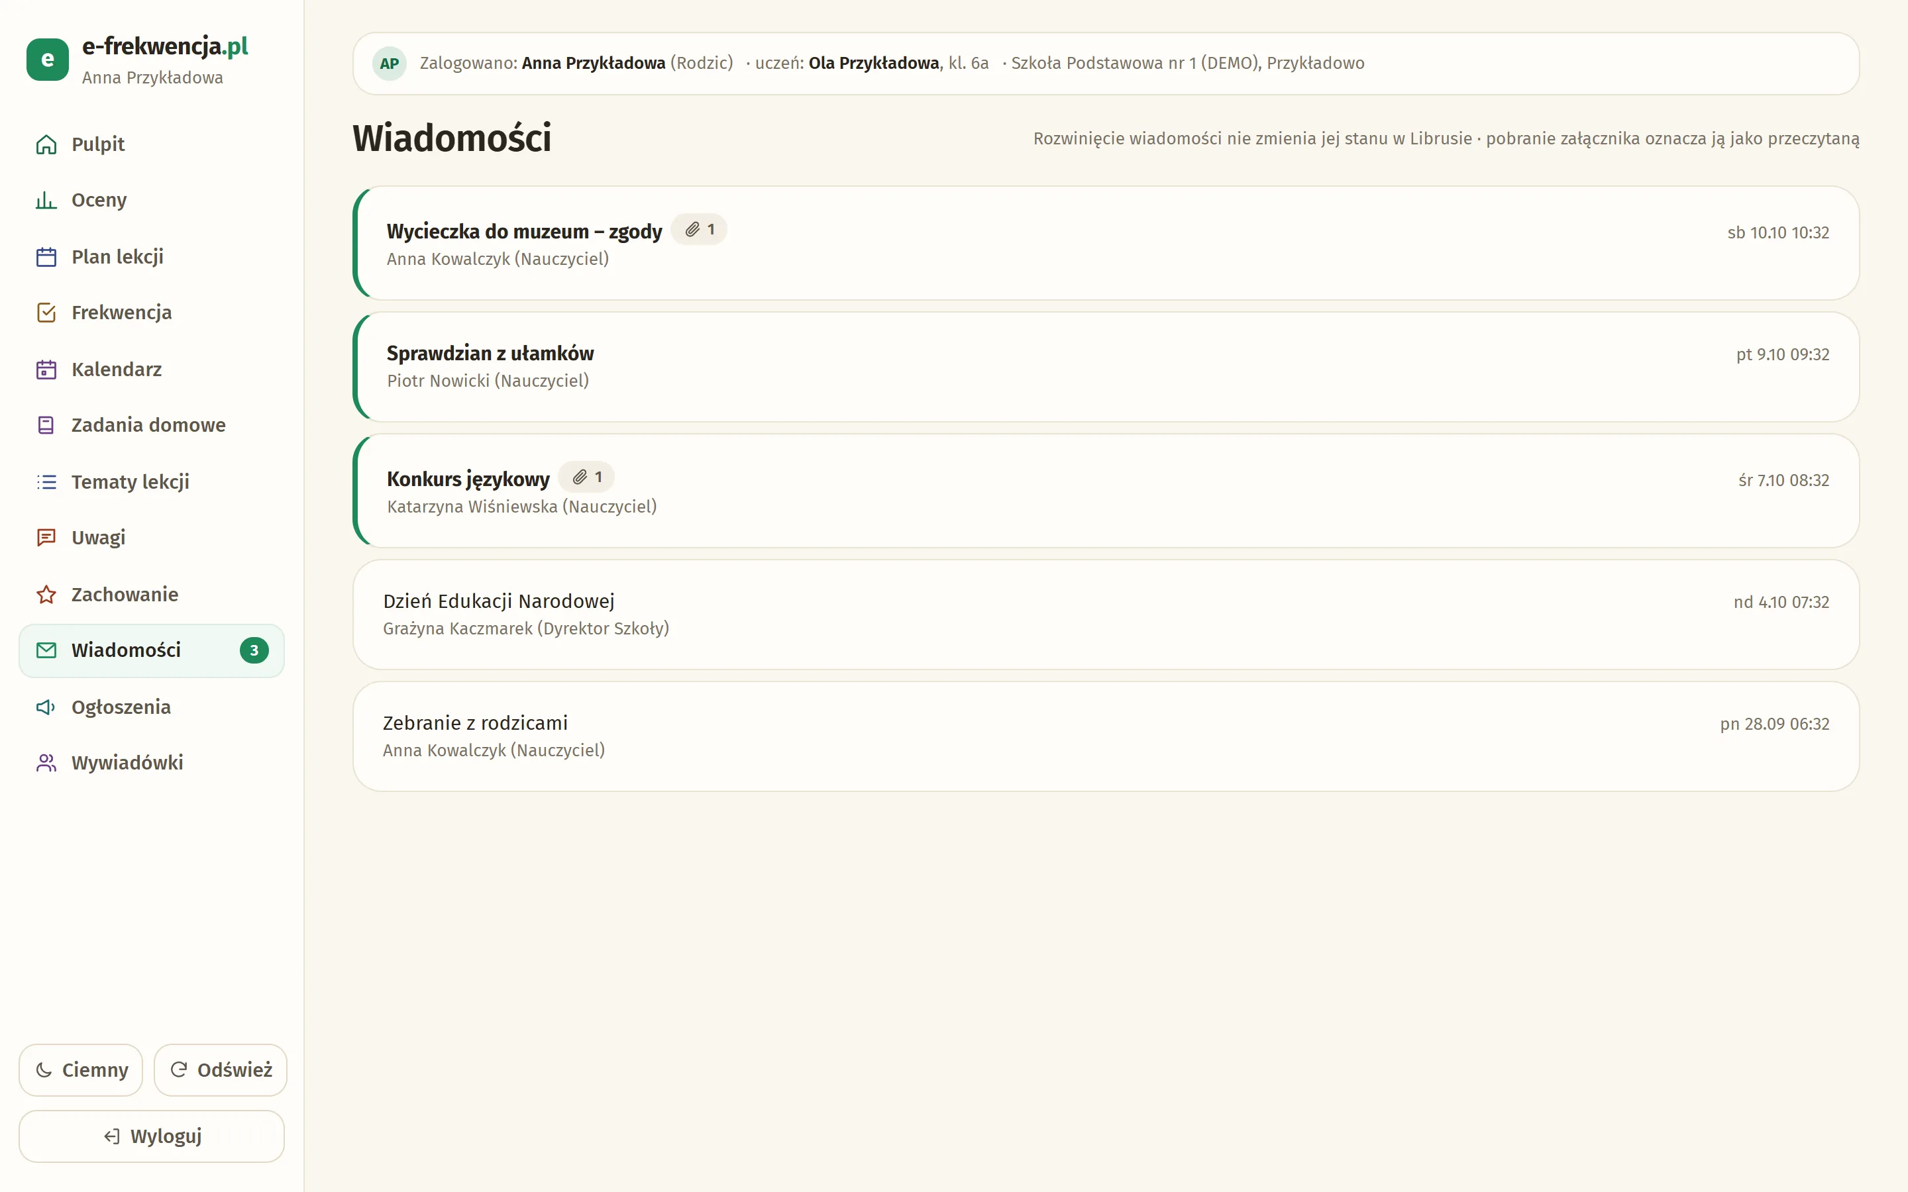Click the Wiadomości page heading
1908x1192 pixels.
pos(452,139)
